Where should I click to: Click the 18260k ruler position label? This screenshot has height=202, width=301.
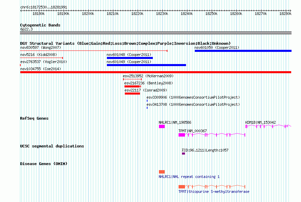point(236,14)
